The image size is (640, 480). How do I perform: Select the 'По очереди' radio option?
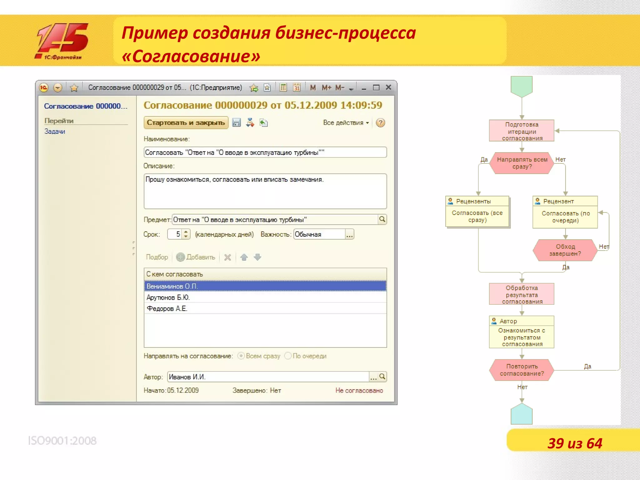(x=288, y=356)
